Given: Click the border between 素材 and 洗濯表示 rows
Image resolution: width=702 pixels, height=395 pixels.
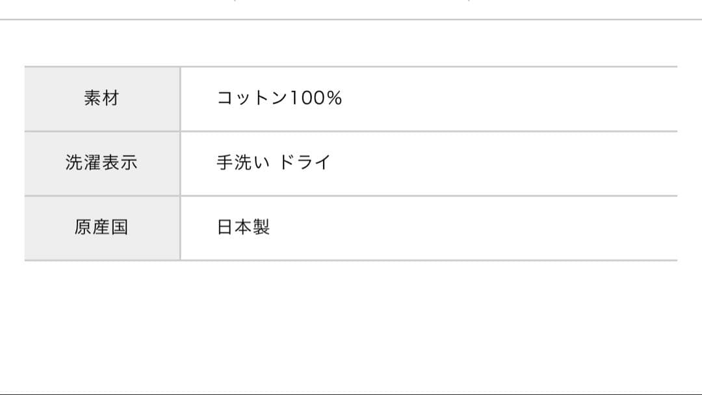Looking at the screenshot, I should click(x=351, y=131).
